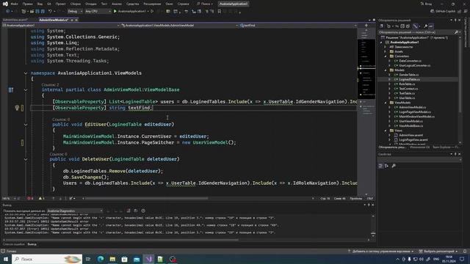Click Windows Start button
470x264 pixels.
[x=6, y=259]
